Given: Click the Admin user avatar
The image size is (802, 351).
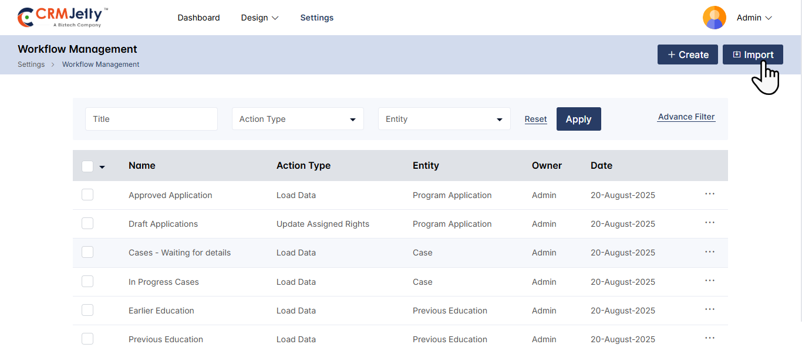Looking at the screenshot, I should [714, 18].
